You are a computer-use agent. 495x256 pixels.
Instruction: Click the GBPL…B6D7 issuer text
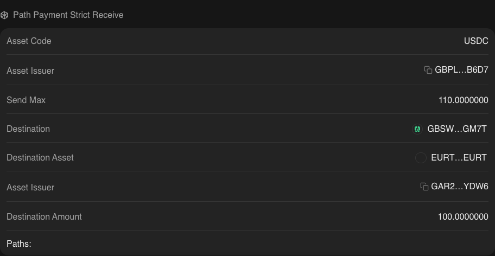[461, 70]
